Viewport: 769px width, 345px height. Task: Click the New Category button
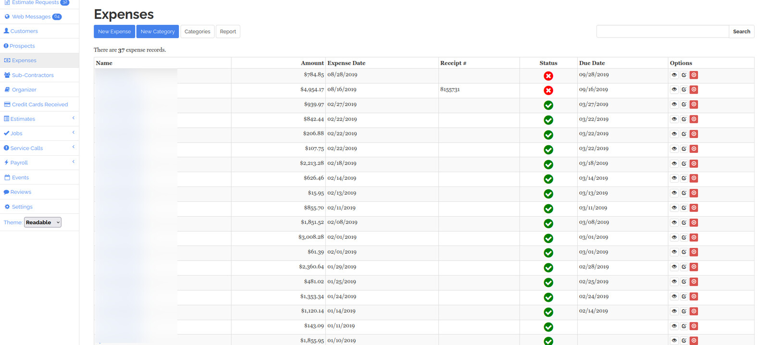pyautogui.click(x=158, y=32)
